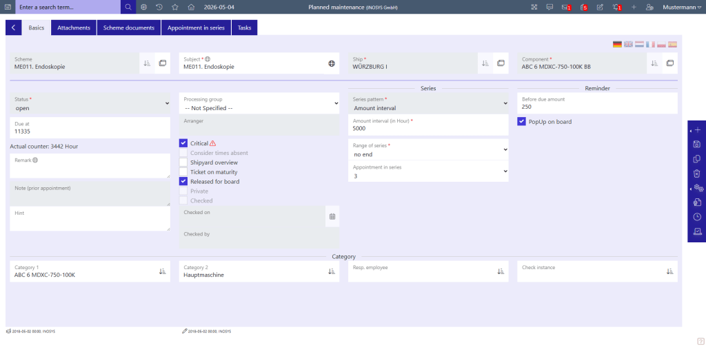Viewport: 706px width, 347px height.
Task: Switch to the Appointment in series tab
Action: click(x=196, y=28)
